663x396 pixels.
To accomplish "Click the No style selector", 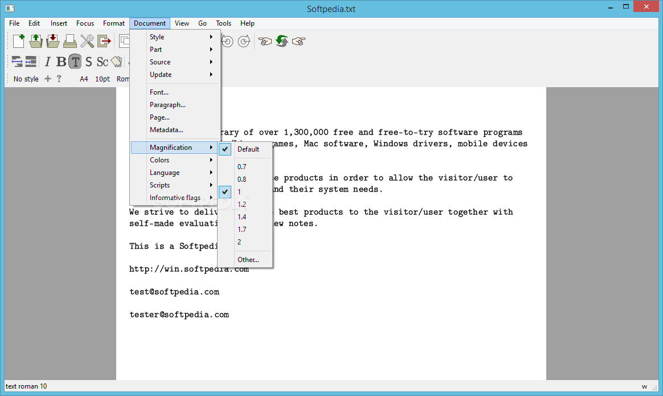I will click(x=26, y=79).
